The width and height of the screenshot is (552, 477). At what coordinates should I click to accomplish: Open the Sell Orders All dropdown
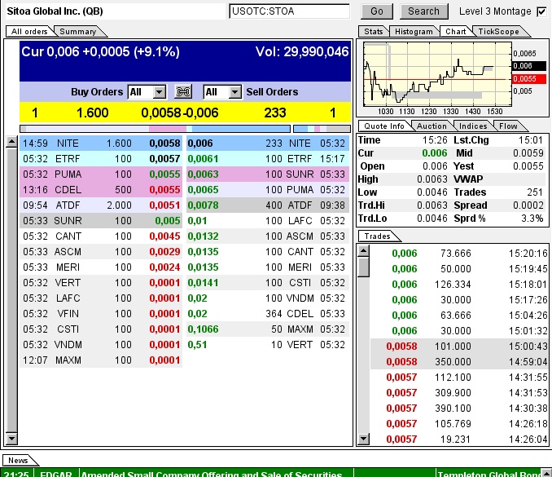coord(234,92)
